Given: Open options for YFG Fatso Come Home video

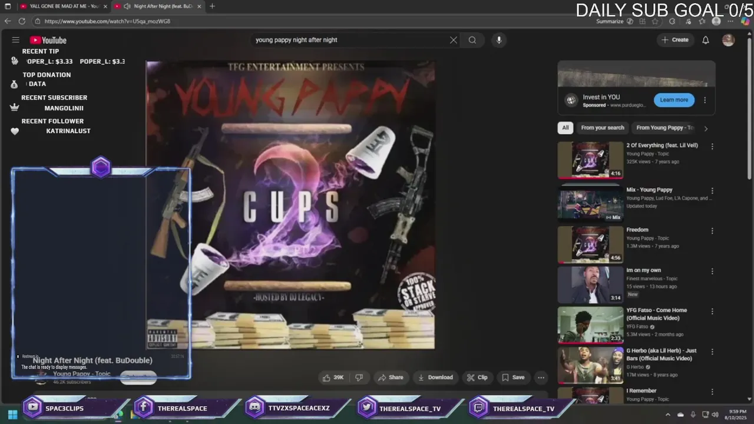Looking at the screenshot, I should pos(712,312).
